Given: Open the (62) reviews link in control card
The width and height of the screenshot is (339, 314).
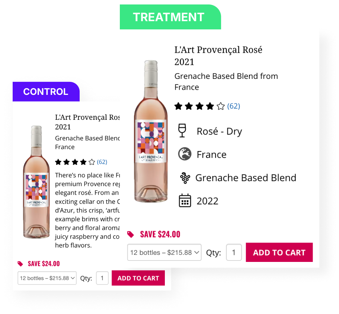Looking at the screenshot, I should tap(102, 162).
